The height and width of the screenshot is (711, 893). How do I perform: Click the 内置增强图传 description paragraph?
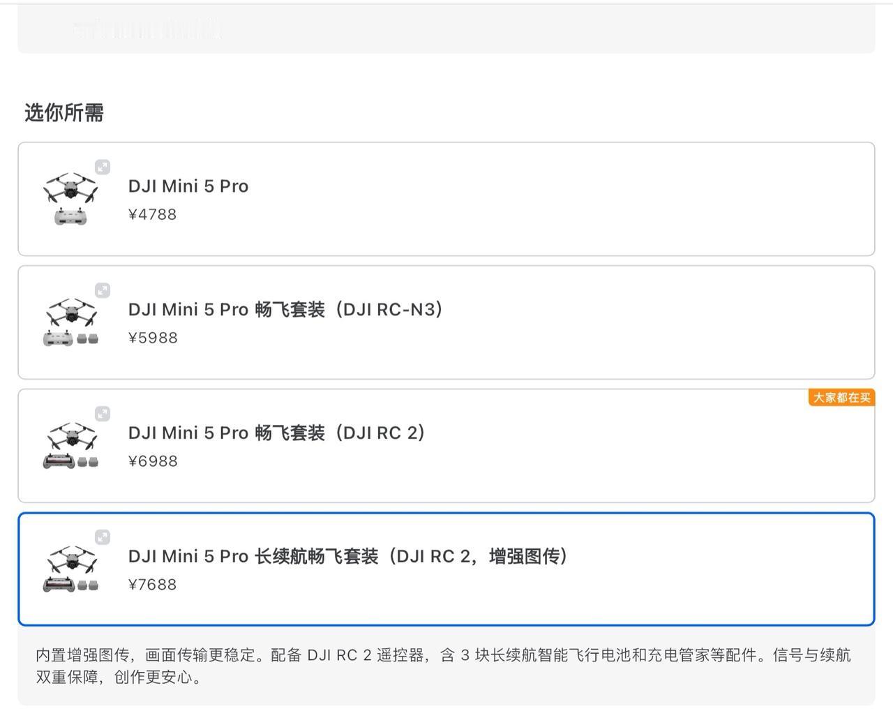coord(444,666)
